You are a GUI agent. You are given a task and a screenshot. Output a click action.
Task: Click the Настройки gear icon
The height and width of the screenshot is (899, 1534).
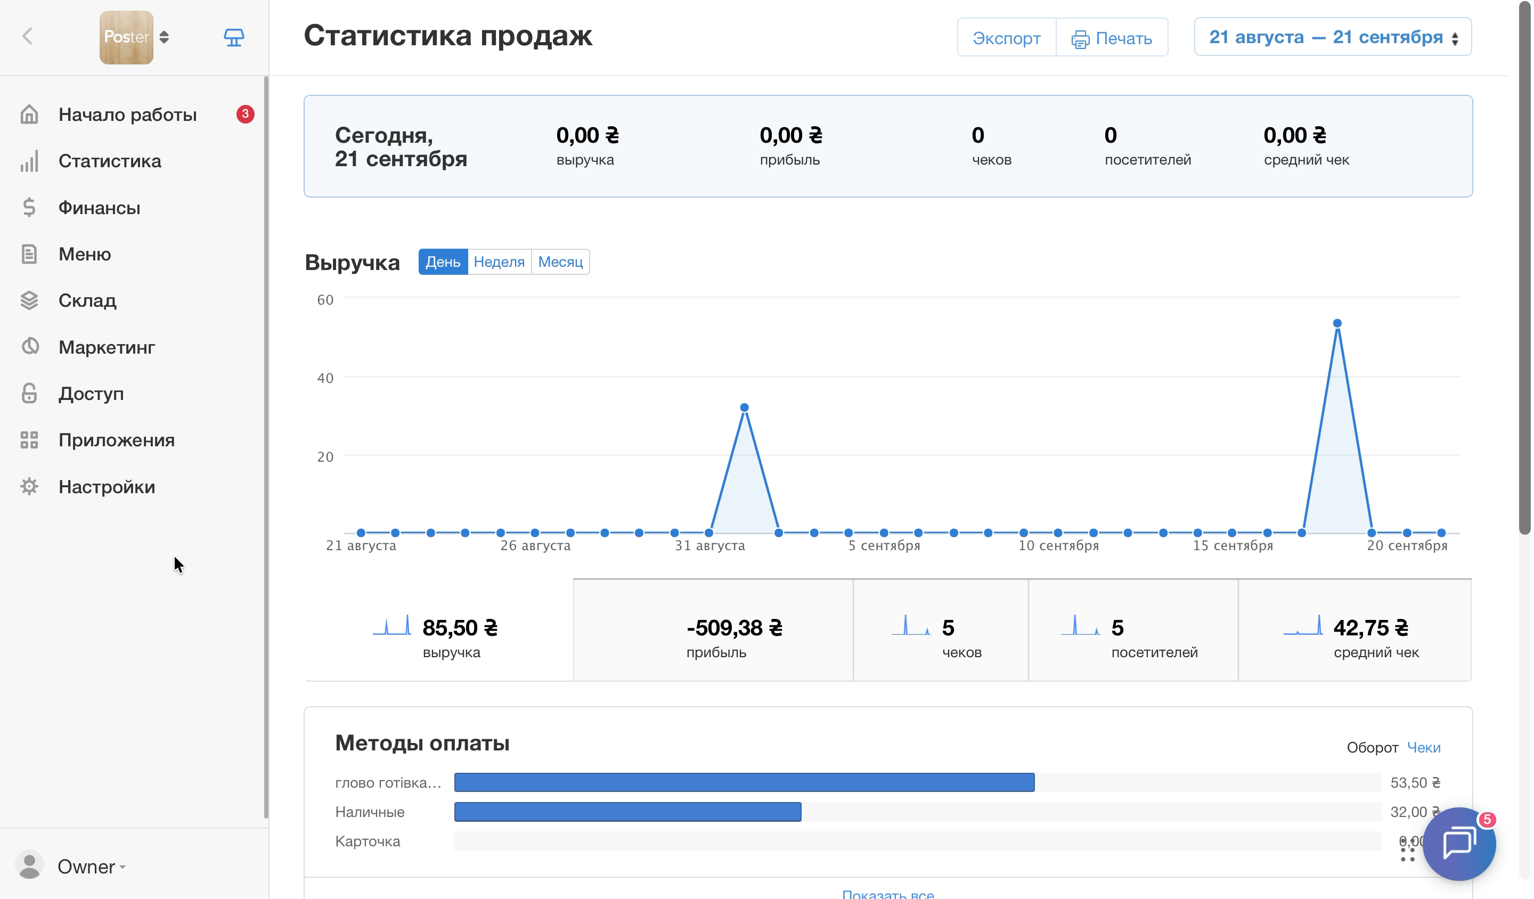click(29, 486)
